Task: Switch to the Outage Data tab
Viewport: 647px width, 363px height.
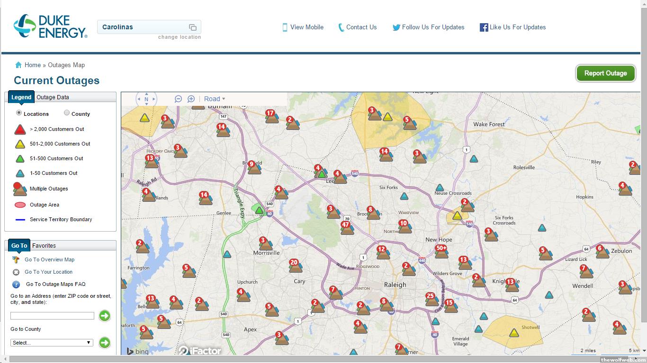Action: (x=53, y=97)
